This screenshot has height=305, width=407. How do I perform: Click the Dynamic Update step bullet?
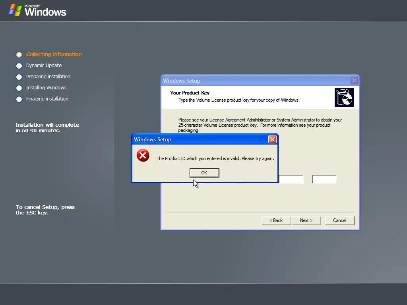pyautogui.click(x=19, y=66)
